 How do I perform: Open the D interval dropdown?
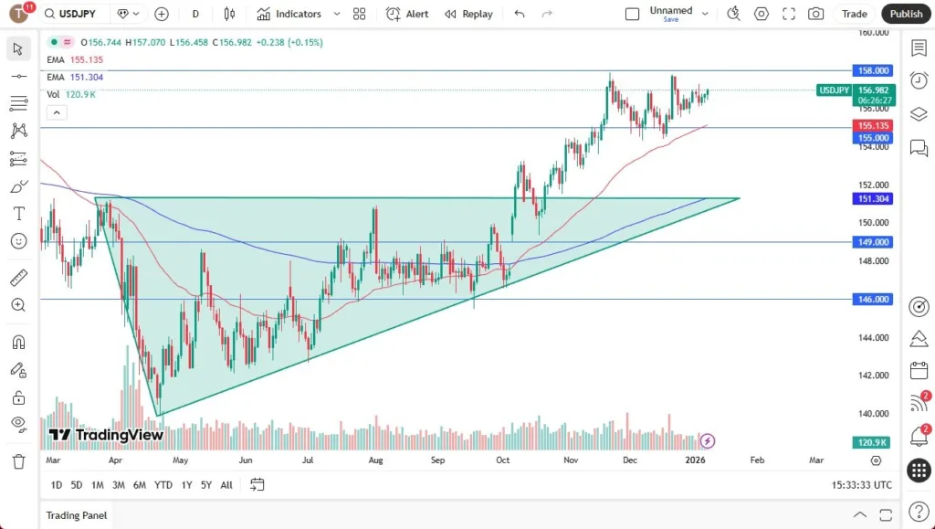point(194,14)
